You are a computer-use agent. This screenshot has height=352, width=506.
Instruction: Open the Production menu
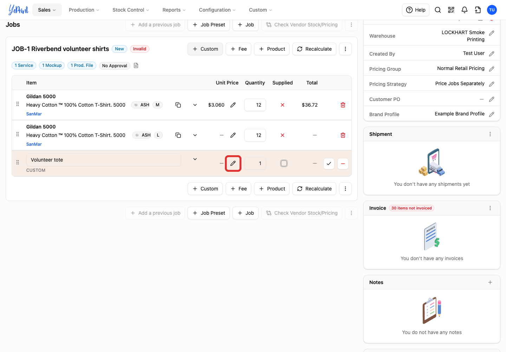coord(84,10)
